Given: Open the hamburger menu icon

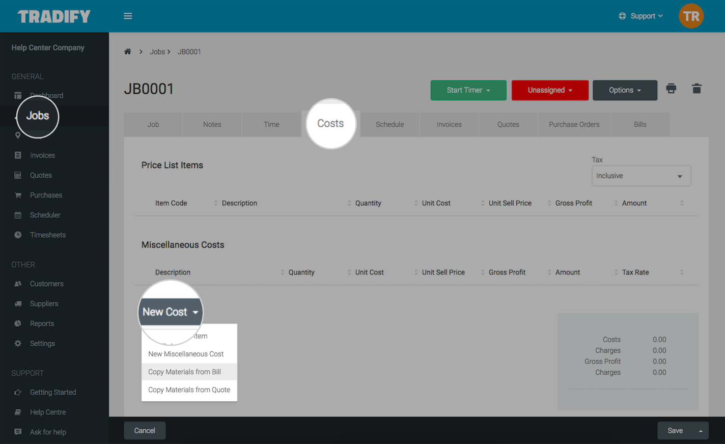Looking at the screenshot, I should [128, 16].
